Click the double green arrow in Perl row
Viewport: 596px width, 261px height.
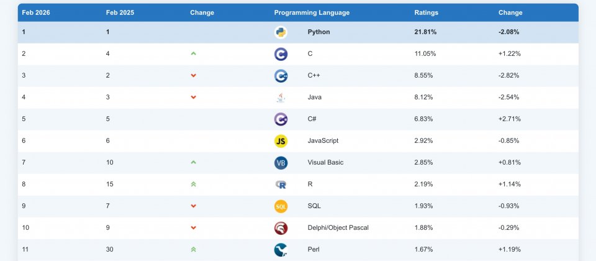coord(193,250)
